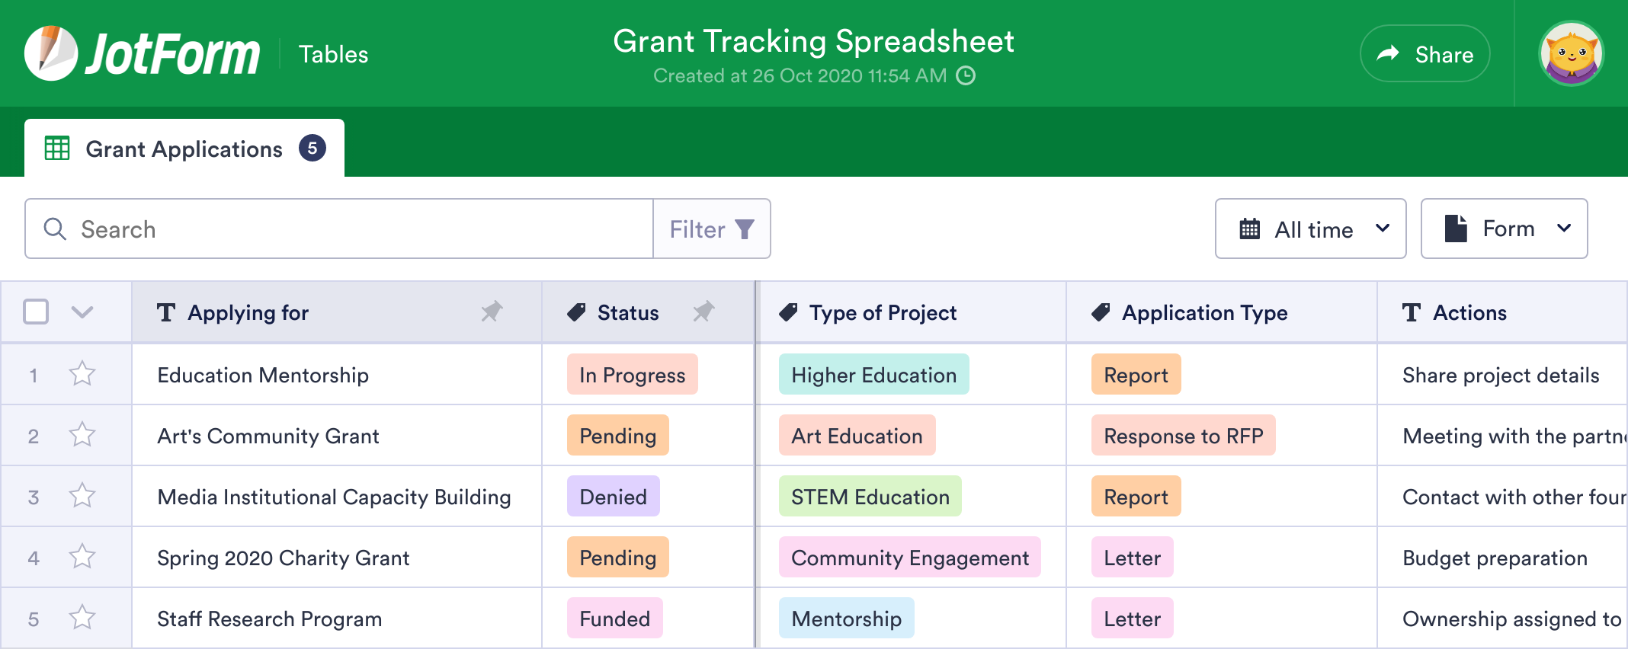1628x649 pixels.
Task: Click the Application Type tag icon
Action: tap(1101, 312)
